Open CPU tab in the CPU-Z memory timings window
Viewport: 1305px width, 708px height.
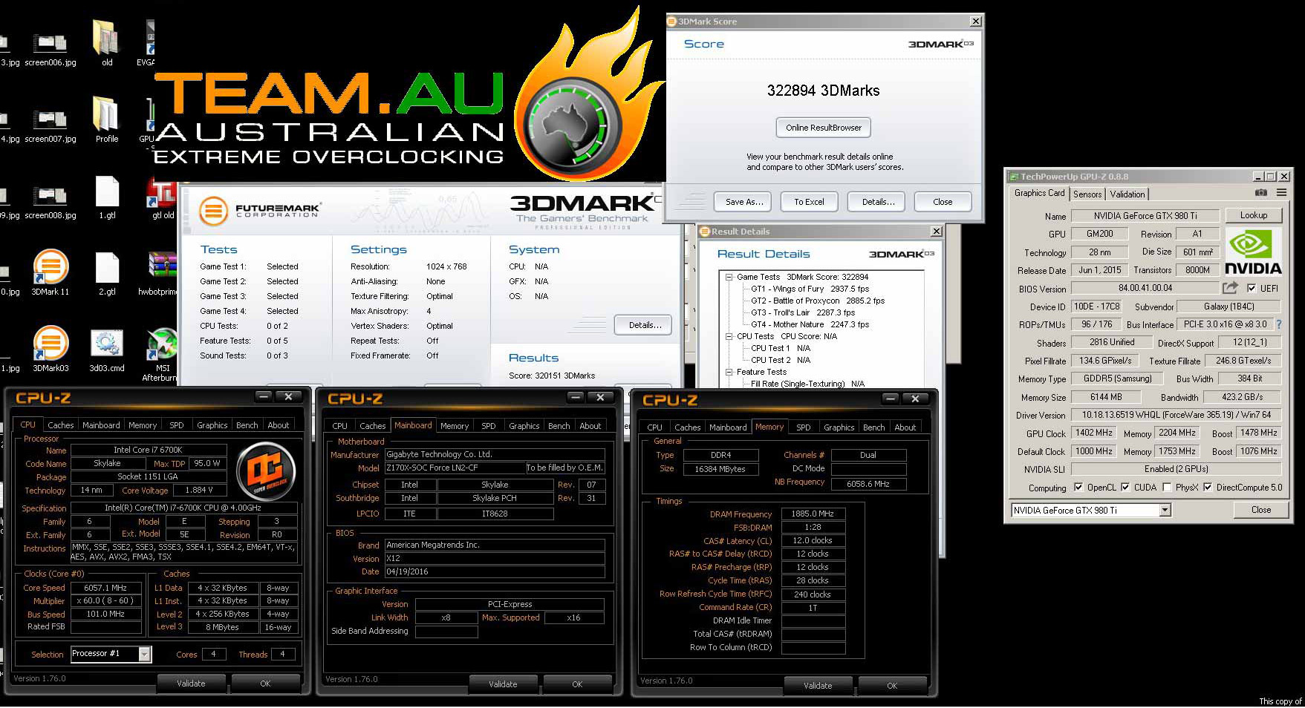pyautogui.click(x=654, y=427)
